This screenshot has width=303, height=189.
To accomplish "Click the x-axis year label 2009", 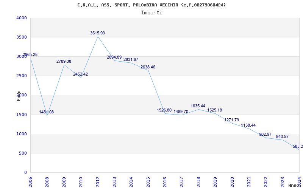I will click(64, 181).
